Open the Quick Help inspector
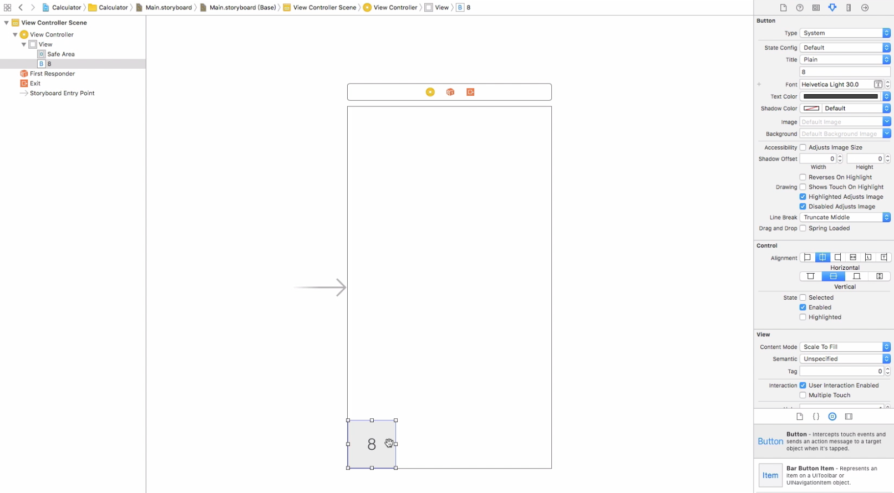This screenshot has width=894, height=493. click(800, 8)
